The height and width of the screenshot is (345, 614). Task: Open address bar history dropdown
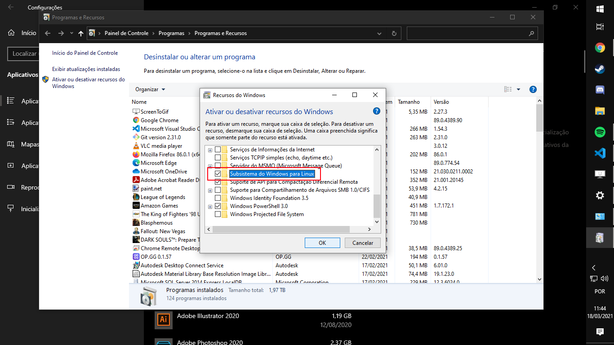[x=379, y=33]
